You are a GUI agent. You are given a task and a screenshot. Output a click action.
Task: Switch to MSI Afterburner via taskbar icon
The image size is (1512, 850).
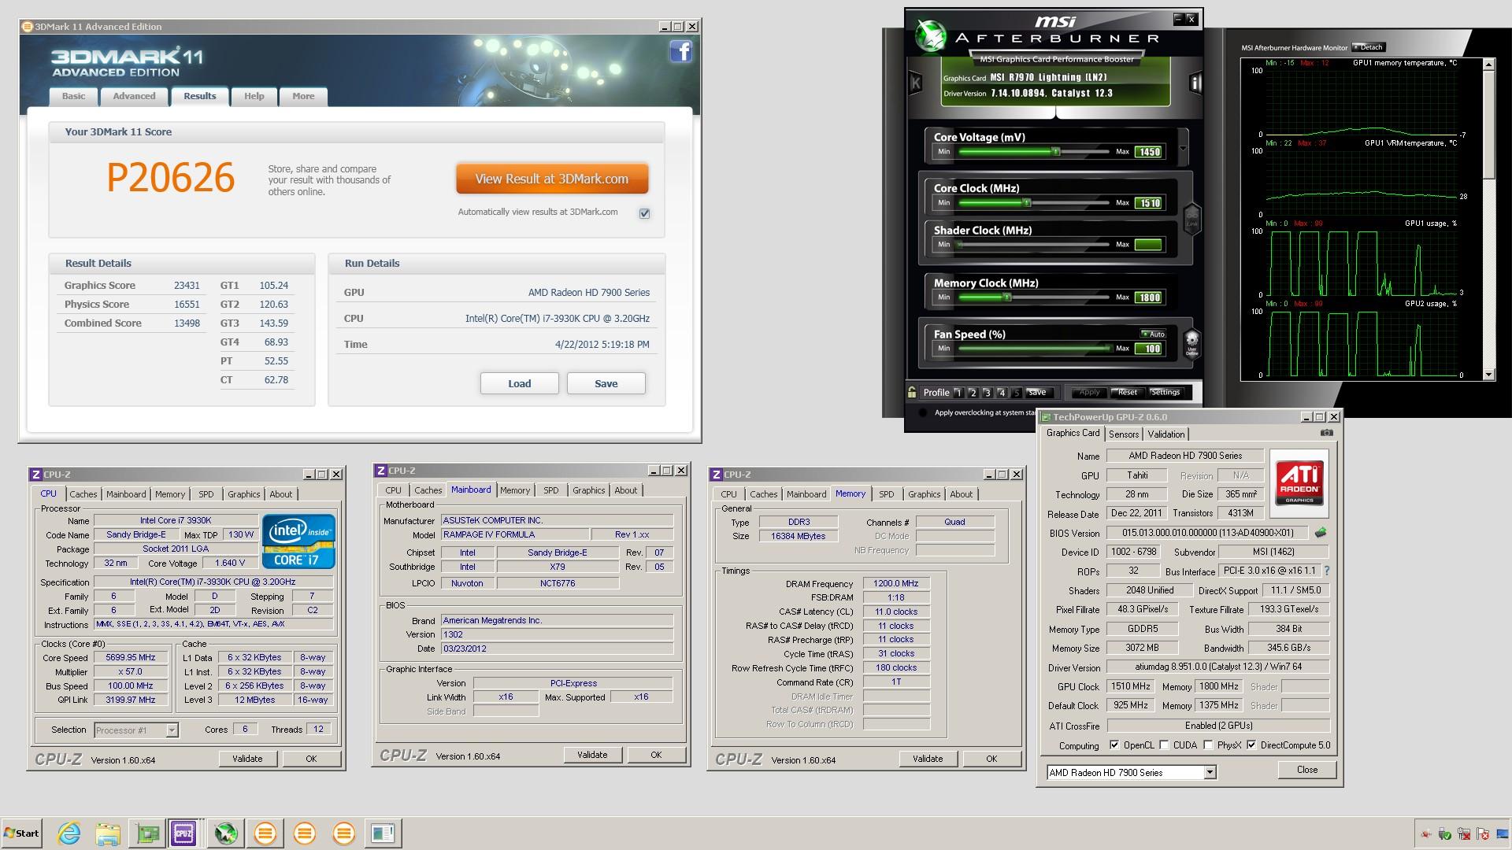[x=226, y=833]
